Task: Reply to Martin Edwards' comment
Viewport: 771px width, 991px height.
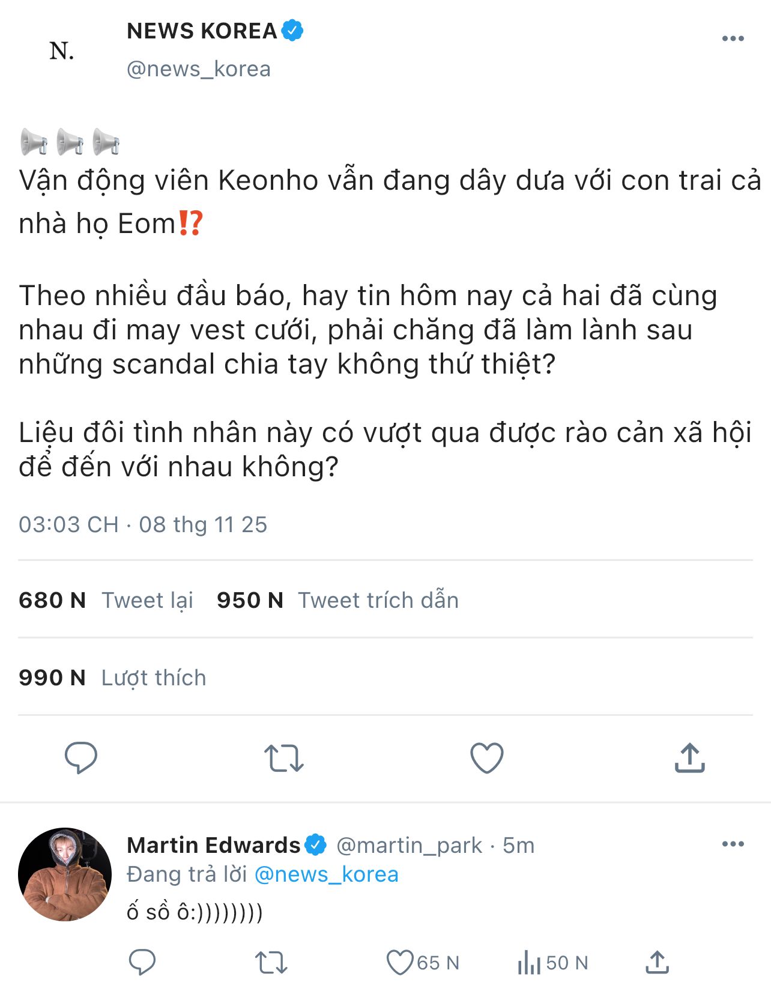Action: pos(142,962)
